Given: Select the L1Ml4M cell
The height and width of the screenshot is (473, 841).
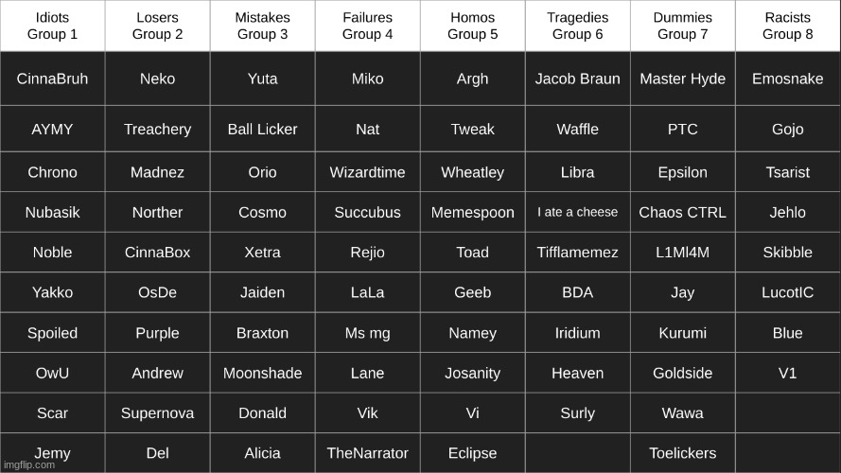Looking at the screenshot, I should click(683, 252).
